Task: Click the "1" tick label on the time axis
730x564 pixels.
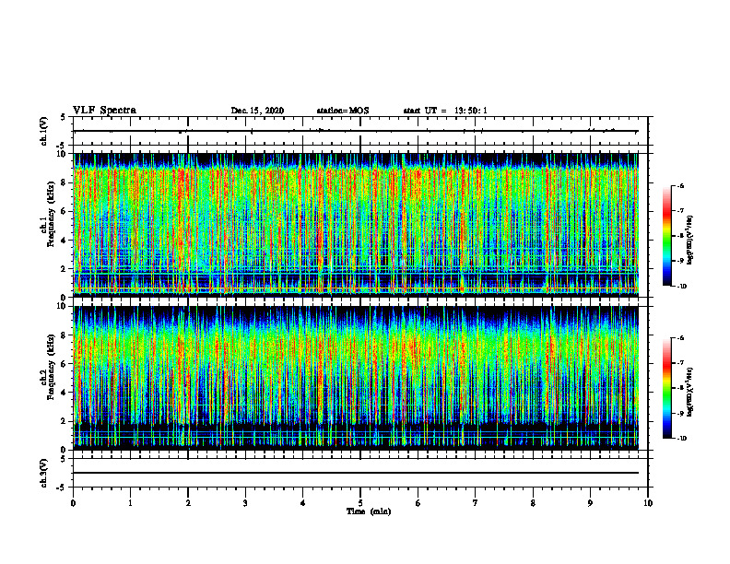Action: (130, 503)
